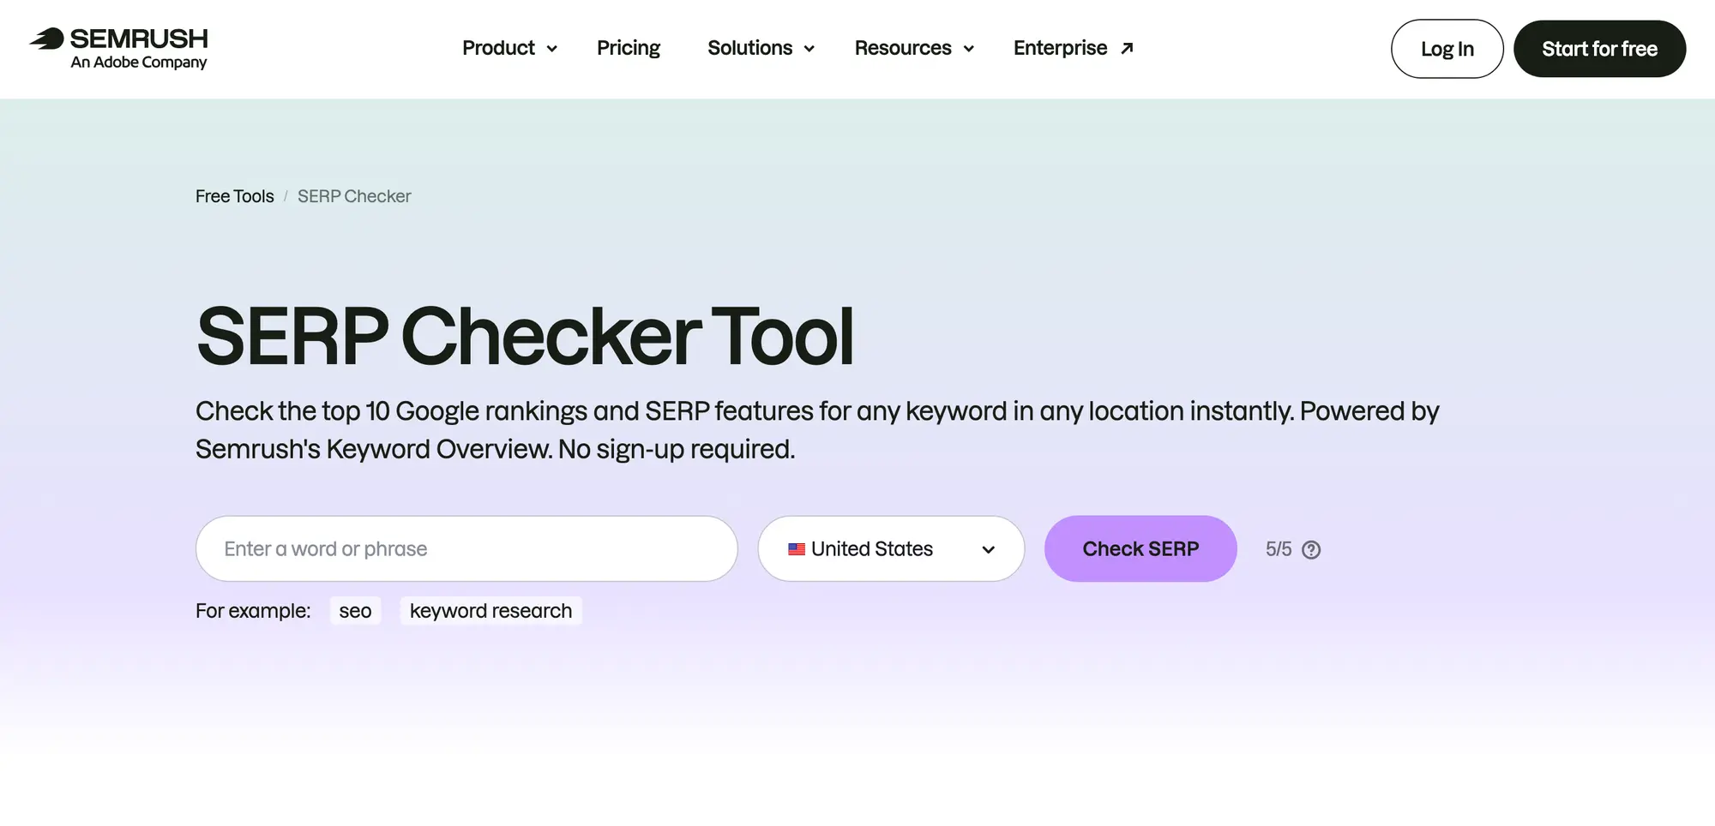Screen dimensions: 1715x826
Task: Focus the keyword phrase input field
Action: tap(466, 548)
